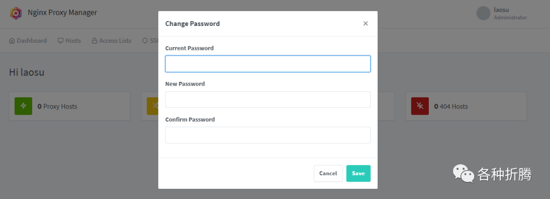Focus the Current Password field
The height and width of the screenshot is (199, 550).
(268, 64)
